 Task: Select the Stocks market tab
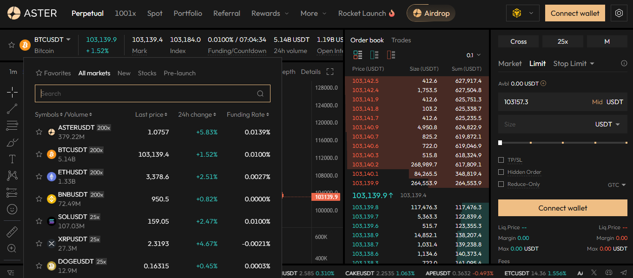coord(147,73)
